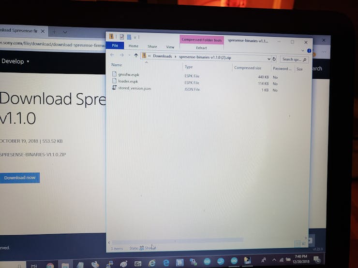The width and height of the screenshot is (358, 268).
Task: Switch to the Home ribbon tab
Action: click(134, 46)
